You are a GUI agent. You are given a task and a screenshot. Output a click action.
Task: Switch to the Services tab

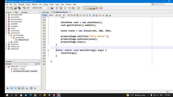click(x=24, y=12)
